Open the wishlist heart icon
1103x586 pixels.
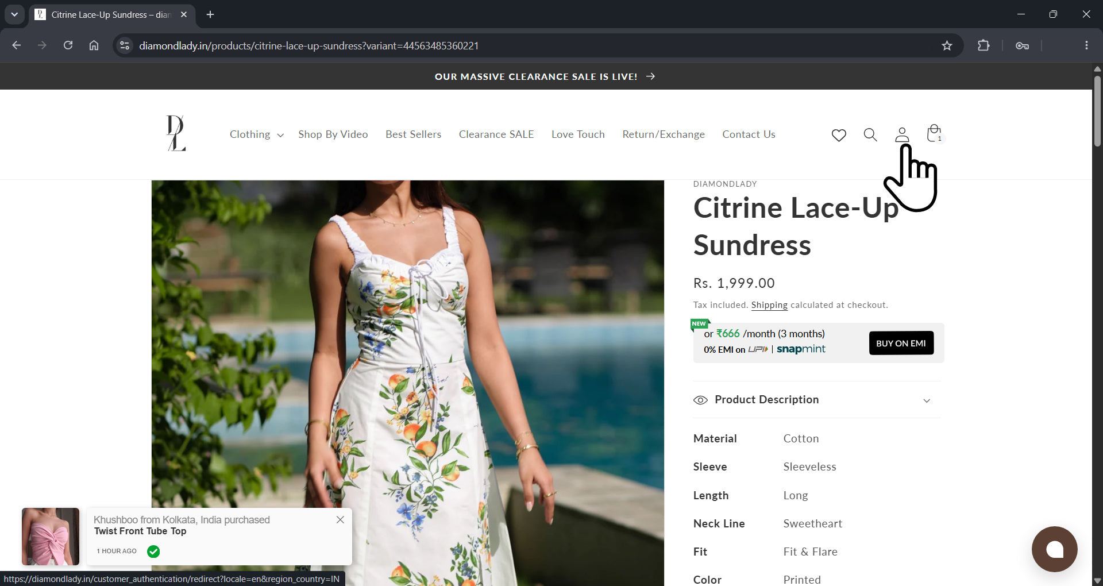click(x=839, y=135)
